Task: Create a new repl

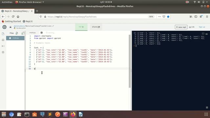Action: pos(181,27)
